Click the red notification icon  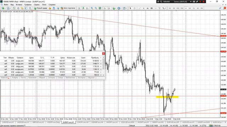(225, 8)
